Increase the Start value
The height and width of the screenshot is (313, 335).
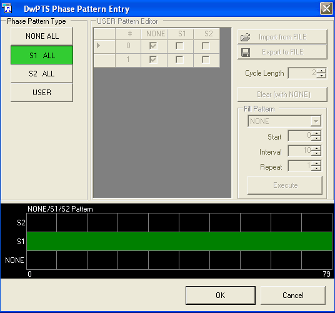(316, 133)
